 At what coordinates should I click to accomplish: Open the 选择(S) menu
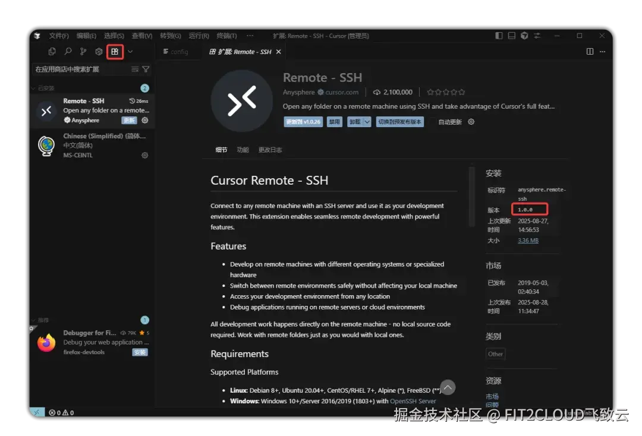(114, 36)
